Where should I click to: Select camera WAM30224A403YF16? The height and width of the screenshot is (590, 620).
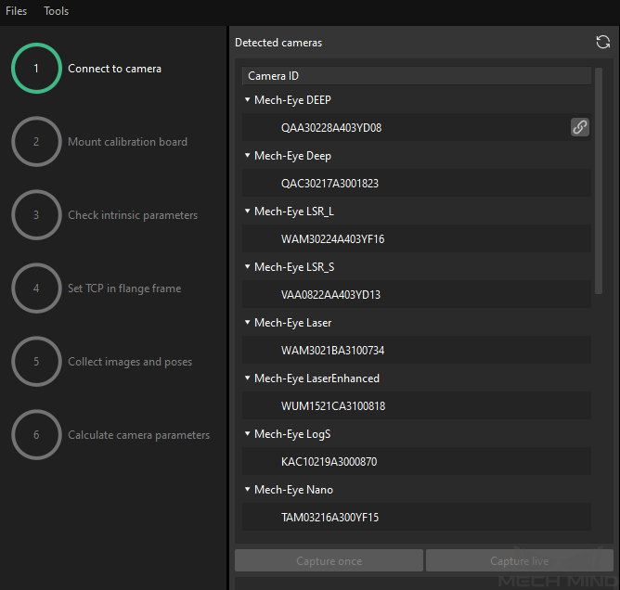[x=417, y=239]
